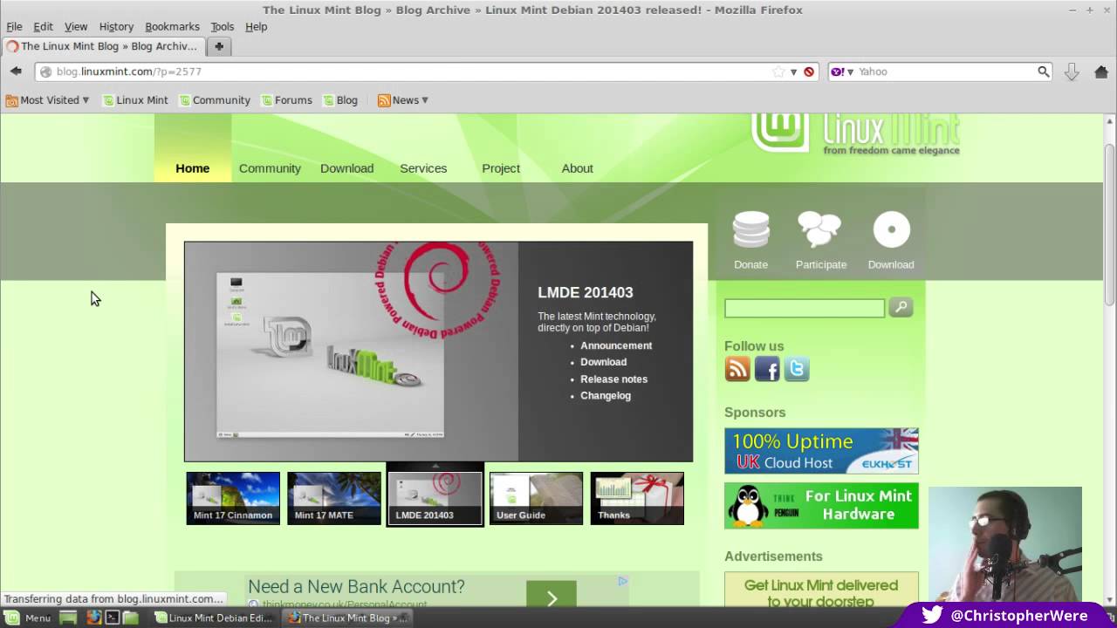This screenshot has height=628, width=1117.
Task: Click the Donate coins icon
Action: click(x=750, y=229)
